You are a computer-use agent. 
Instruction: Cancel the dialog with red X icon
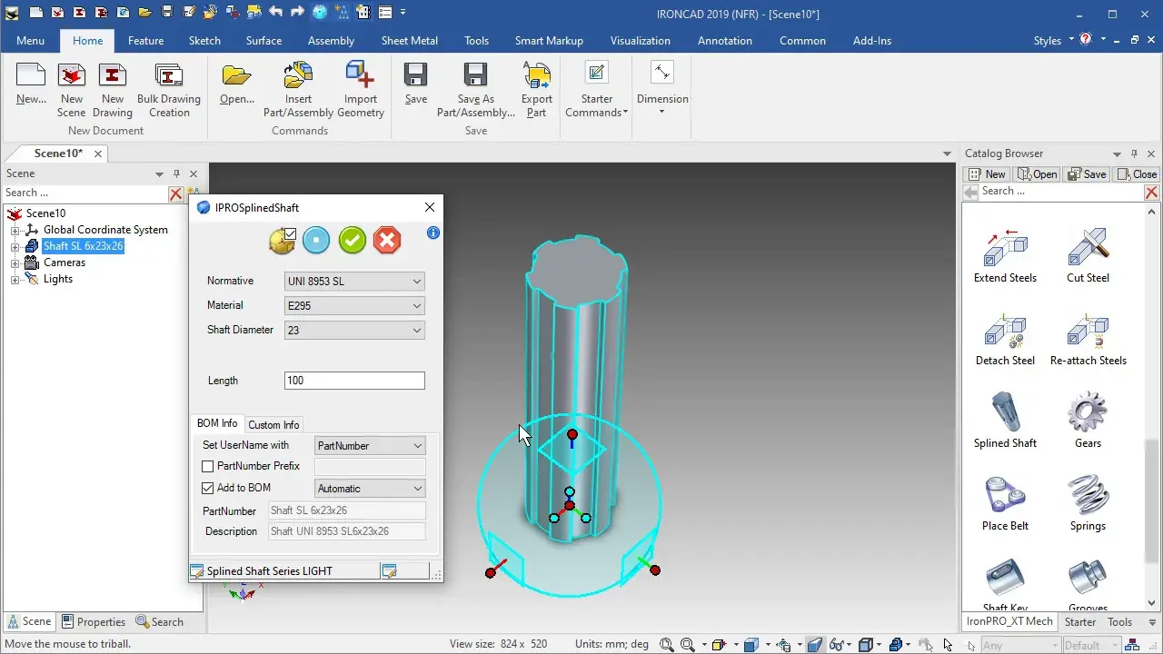pyautogui.click(x=387, y=240)
